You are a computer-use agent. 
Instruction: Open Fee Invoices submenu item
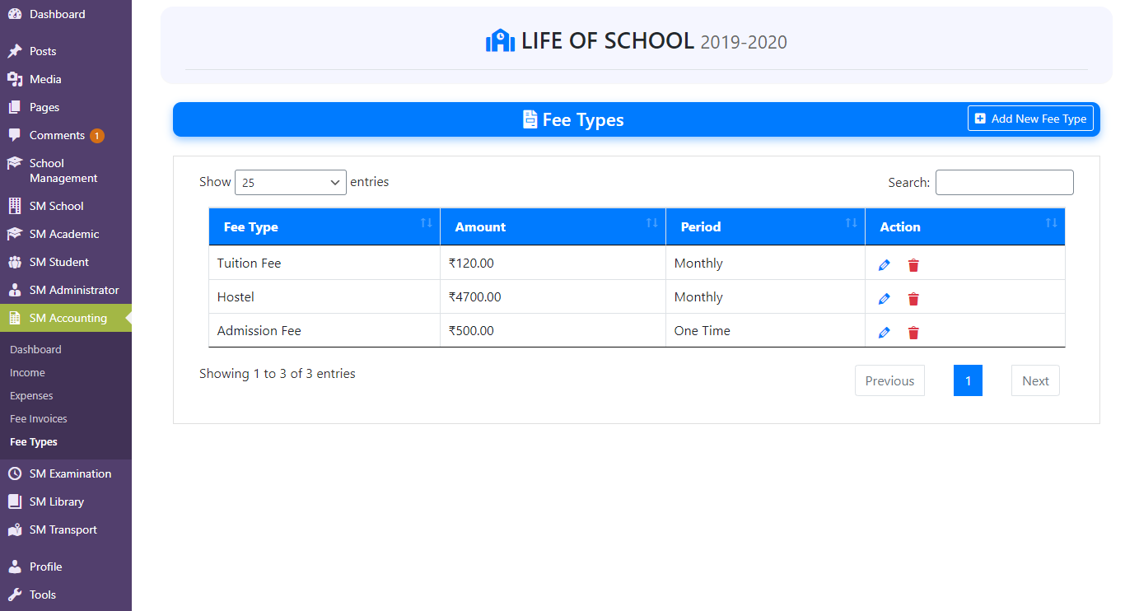coord(39,419)
